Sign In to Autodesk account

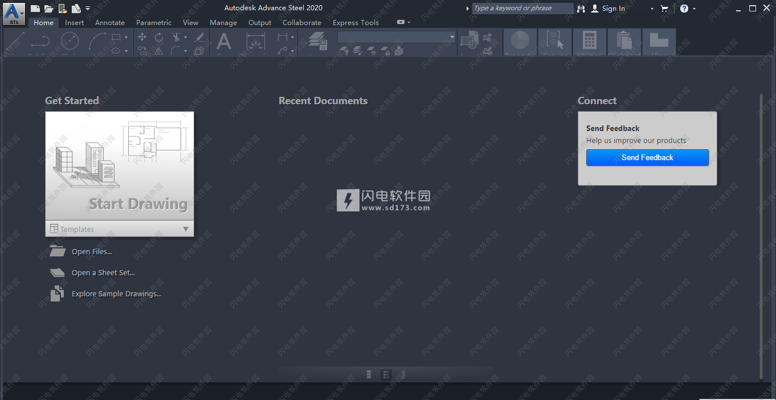(x=608, y=9)
